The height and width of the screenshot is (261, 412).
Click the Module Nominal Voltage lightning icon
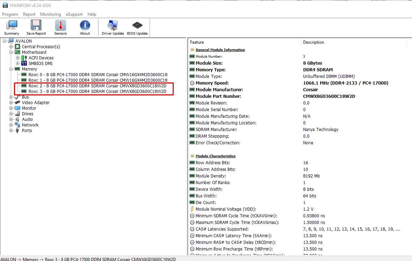click(192, 209)
